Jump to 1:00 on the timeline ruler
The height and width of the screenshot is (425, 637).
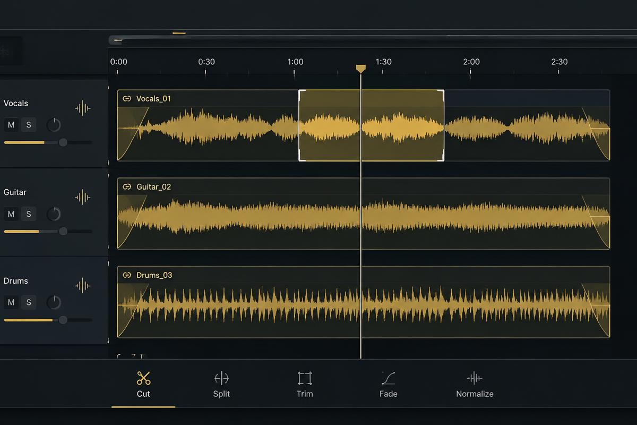pyautogui.click(x=296, y=62)
